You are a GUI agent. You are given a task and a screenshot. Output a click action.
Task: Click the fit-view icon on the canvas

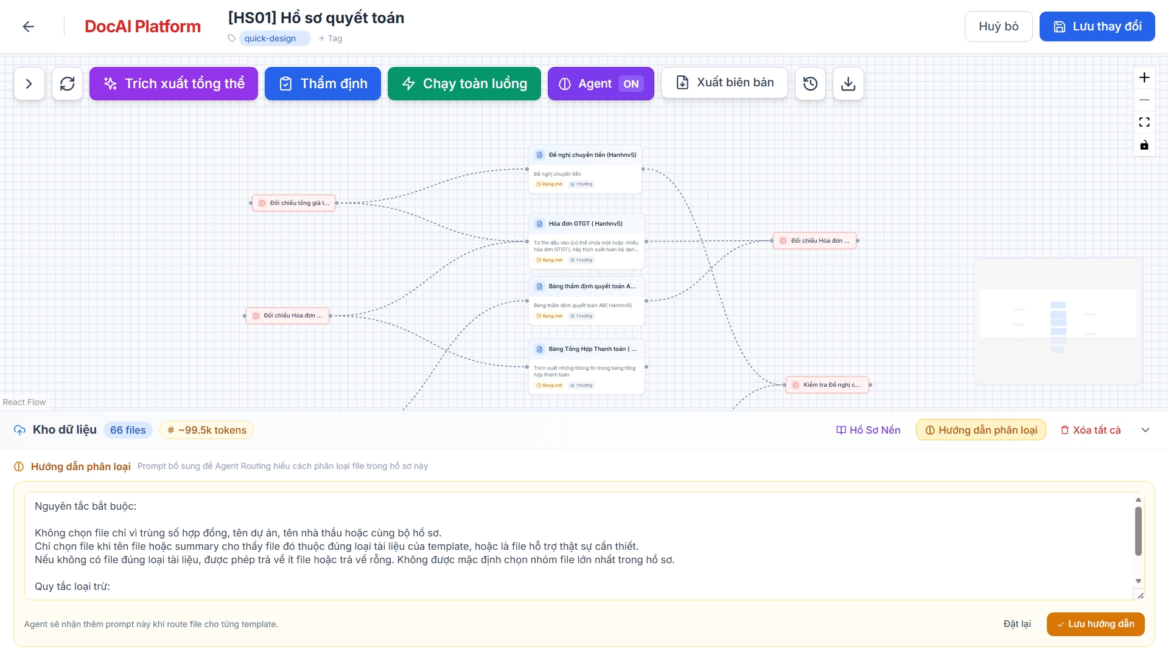click(1144, 122)
